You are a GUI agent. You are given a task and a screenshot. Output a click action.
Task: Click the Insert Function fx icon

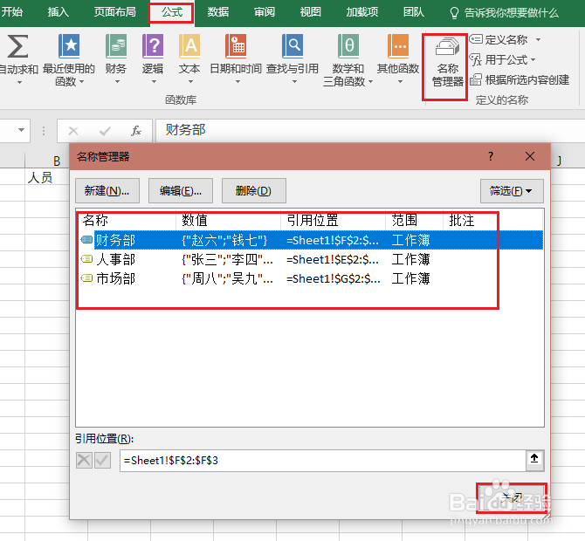[x=136, y=131]
